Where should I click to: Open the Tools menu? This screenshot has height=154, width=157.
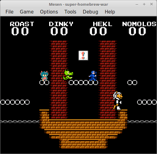pyautogui.click(x=70, y=12)
